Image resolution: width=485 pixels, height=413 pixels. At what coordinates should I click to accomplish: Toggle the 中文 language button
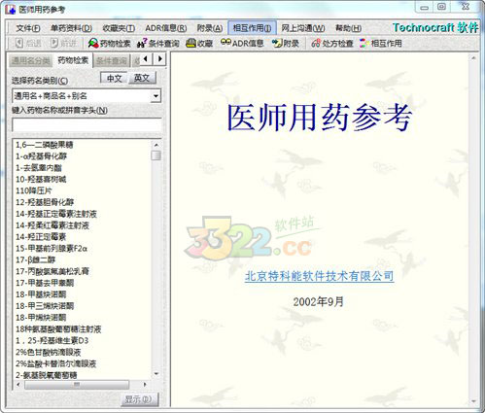pos(114,78)
